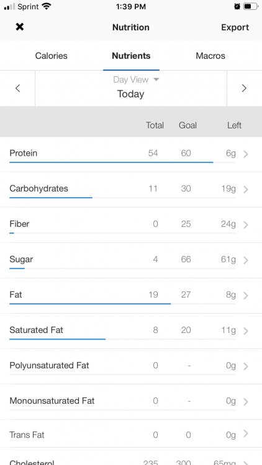Viewport: 262px width, 465px height.
Task: Close the Nutrition screen with the X icon
Action: [x=20, y=27]
